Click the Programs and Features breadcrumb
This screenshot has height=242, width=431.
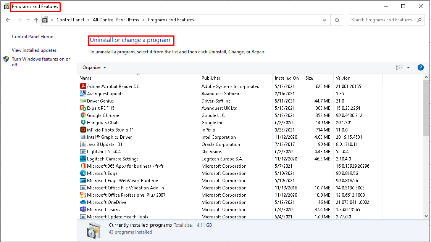[x=171, y=20]
